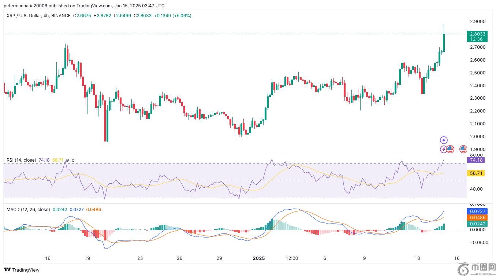Click the purple sparkle event icon

pos(444,140)
